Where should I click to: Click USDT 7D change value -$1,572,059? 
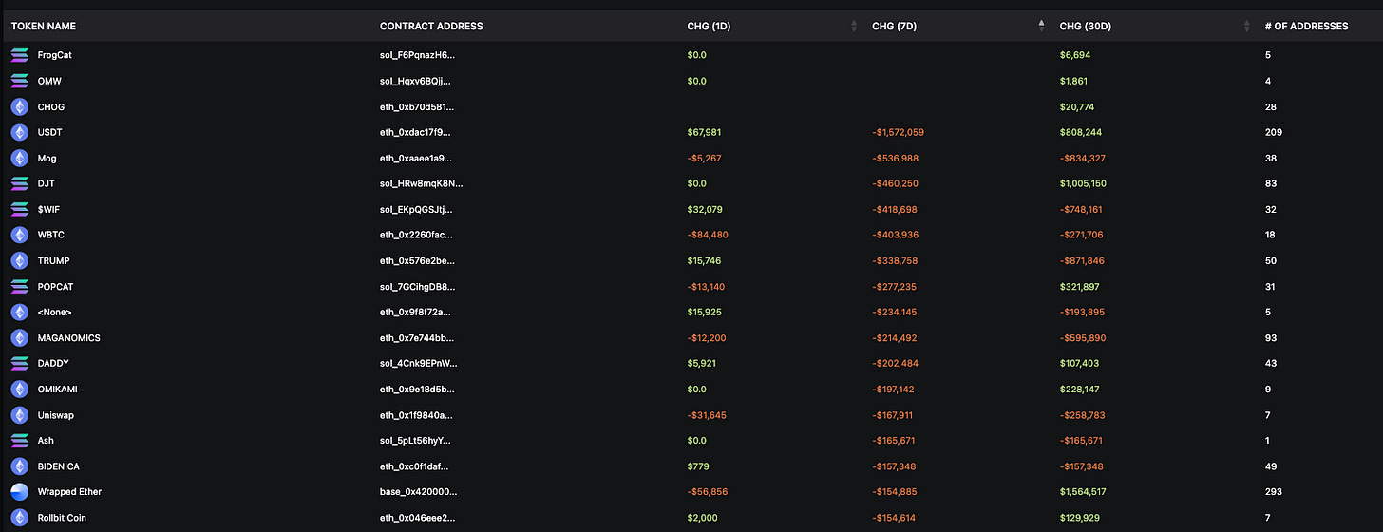(898, 132)
